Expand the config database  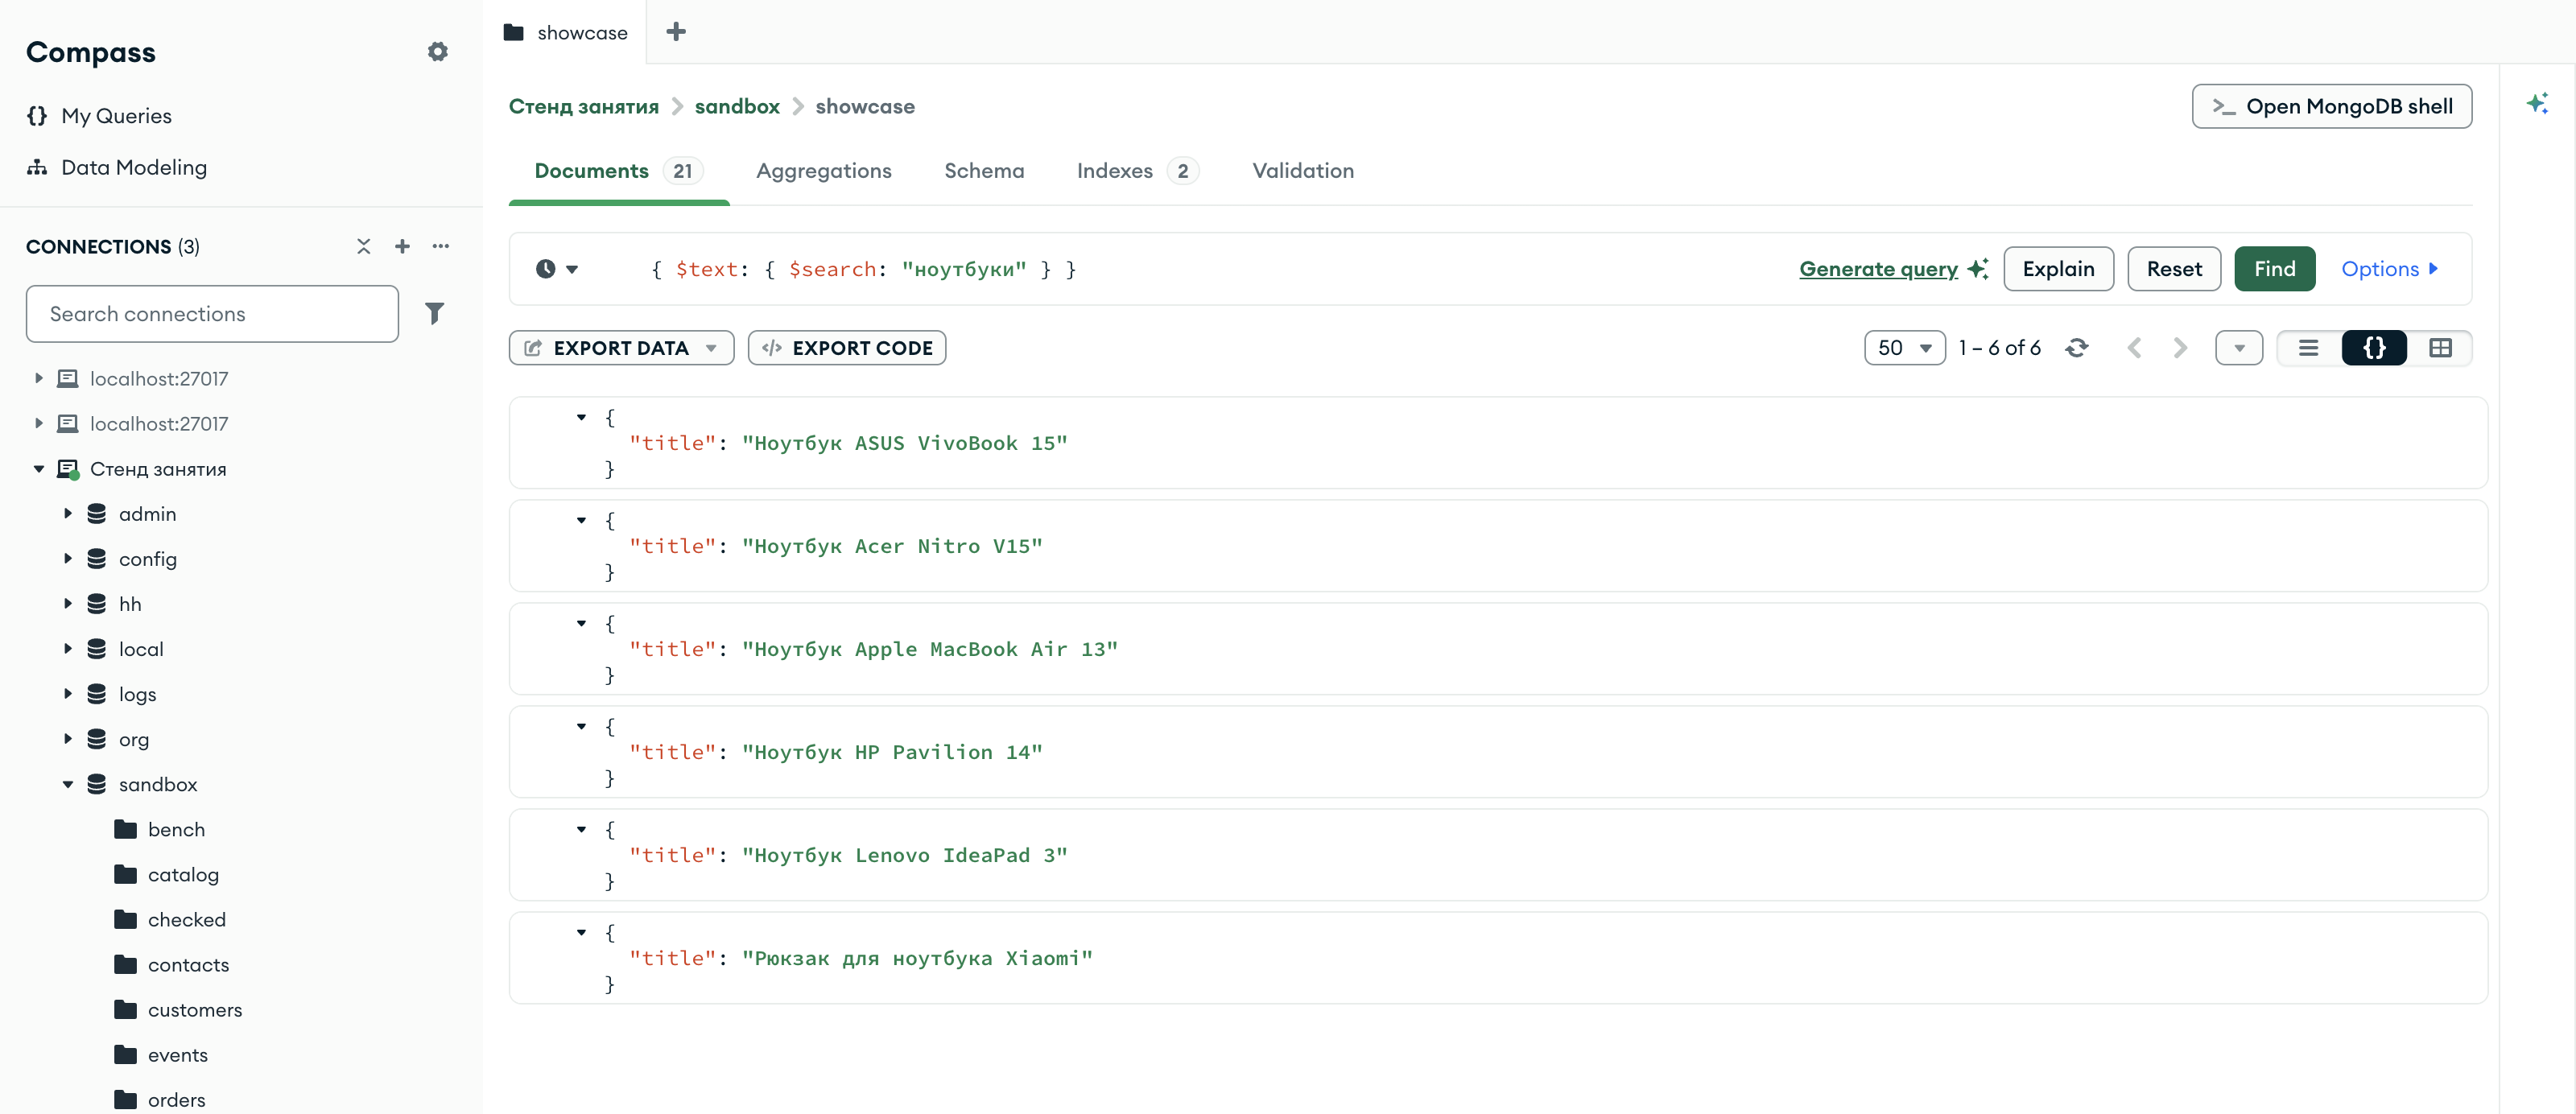click(x=67, y=559)
